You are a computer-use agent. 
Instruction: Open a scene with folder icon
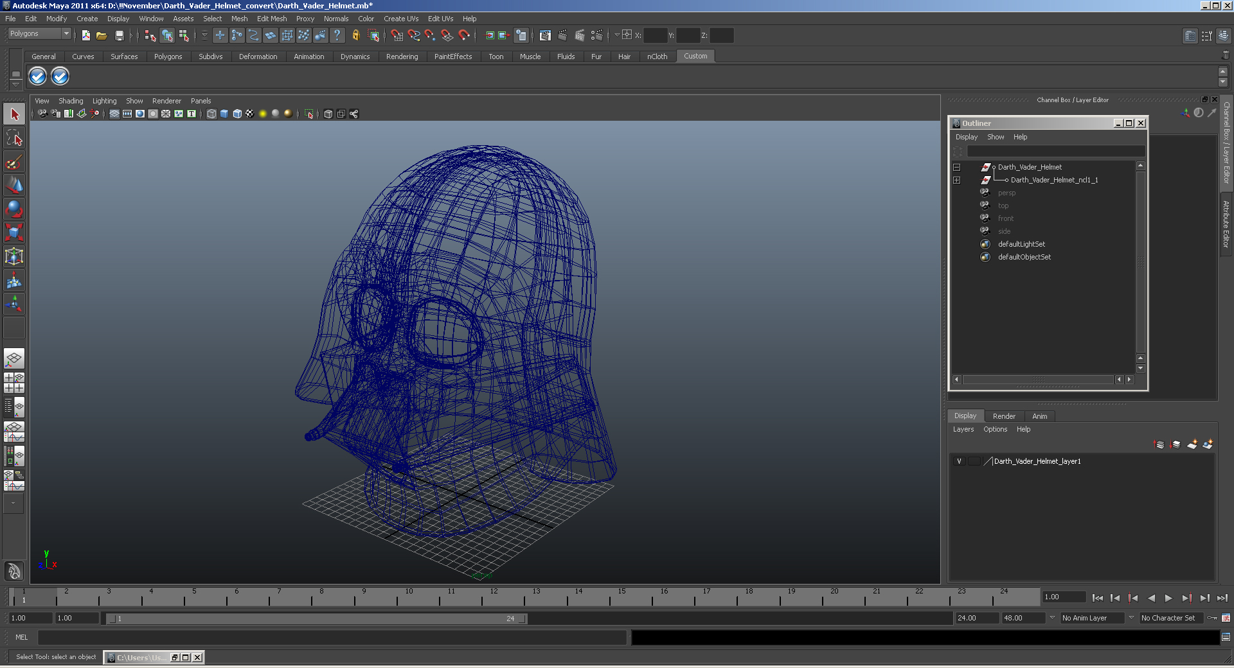(102, 35)
